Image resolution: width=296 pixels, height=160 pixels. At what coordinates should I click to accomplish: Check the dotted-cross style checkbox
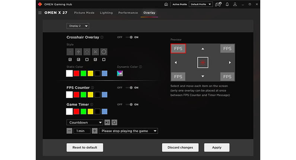(x=87, y=60)
